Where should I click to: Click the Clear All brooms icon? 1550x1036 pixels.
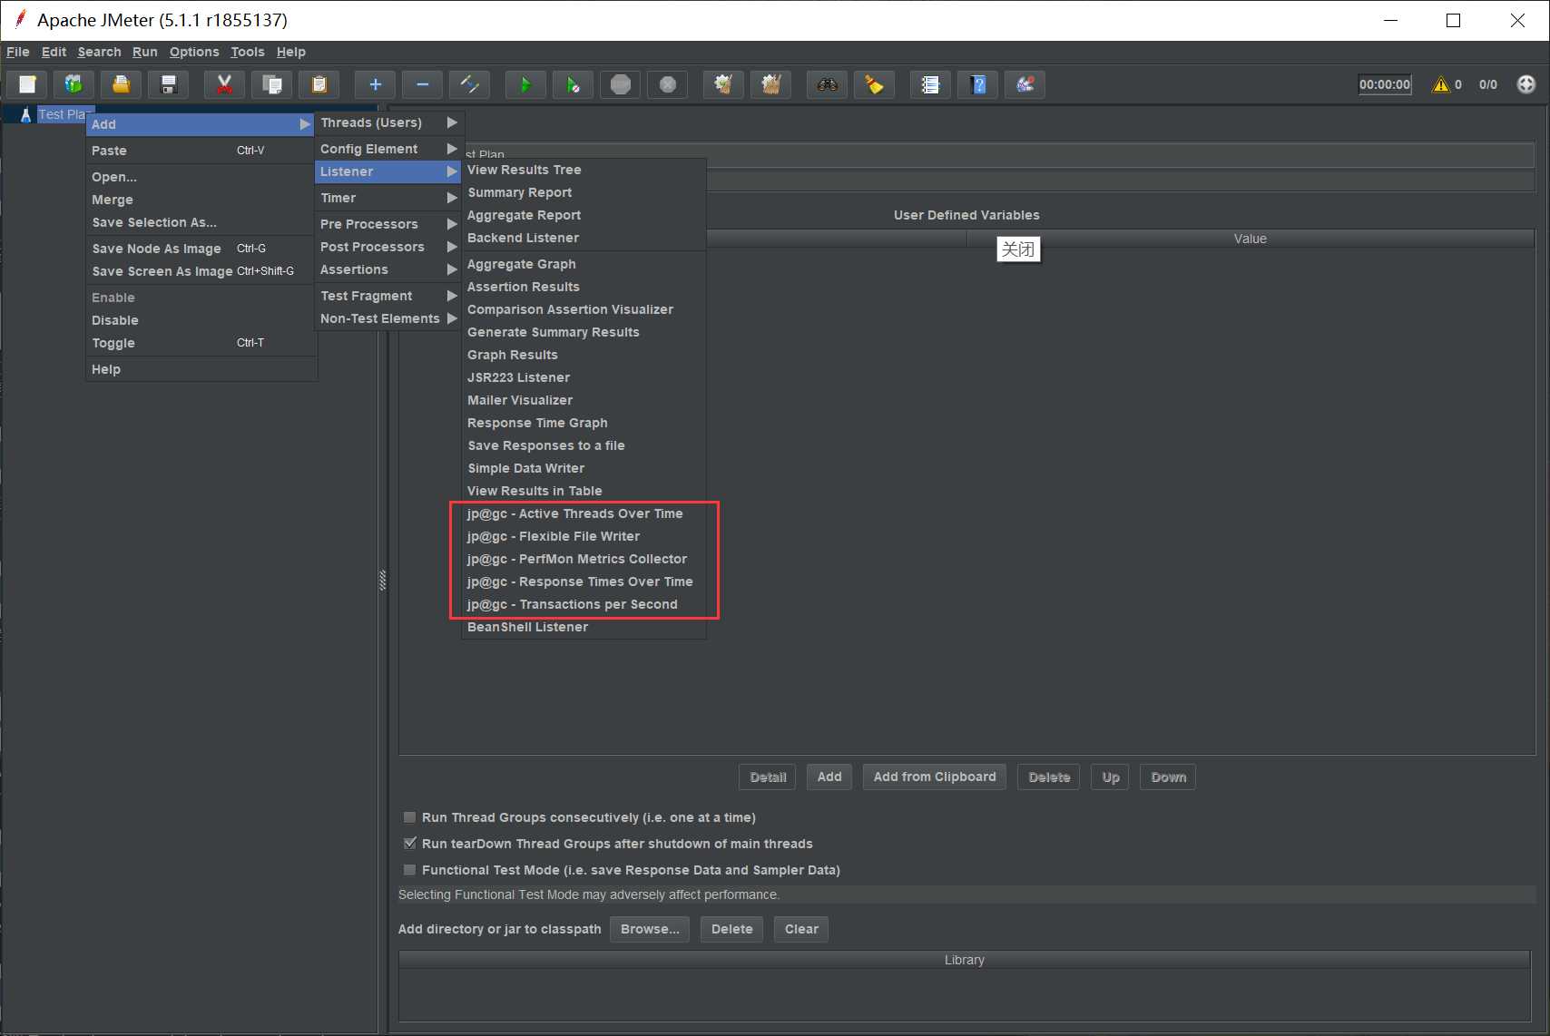pyautogui.click(x=770, y=84)
